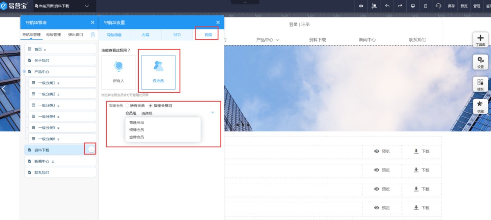Click the last visible row 下载 button
Screen dimensions: 491x220
tap(421, 208)
